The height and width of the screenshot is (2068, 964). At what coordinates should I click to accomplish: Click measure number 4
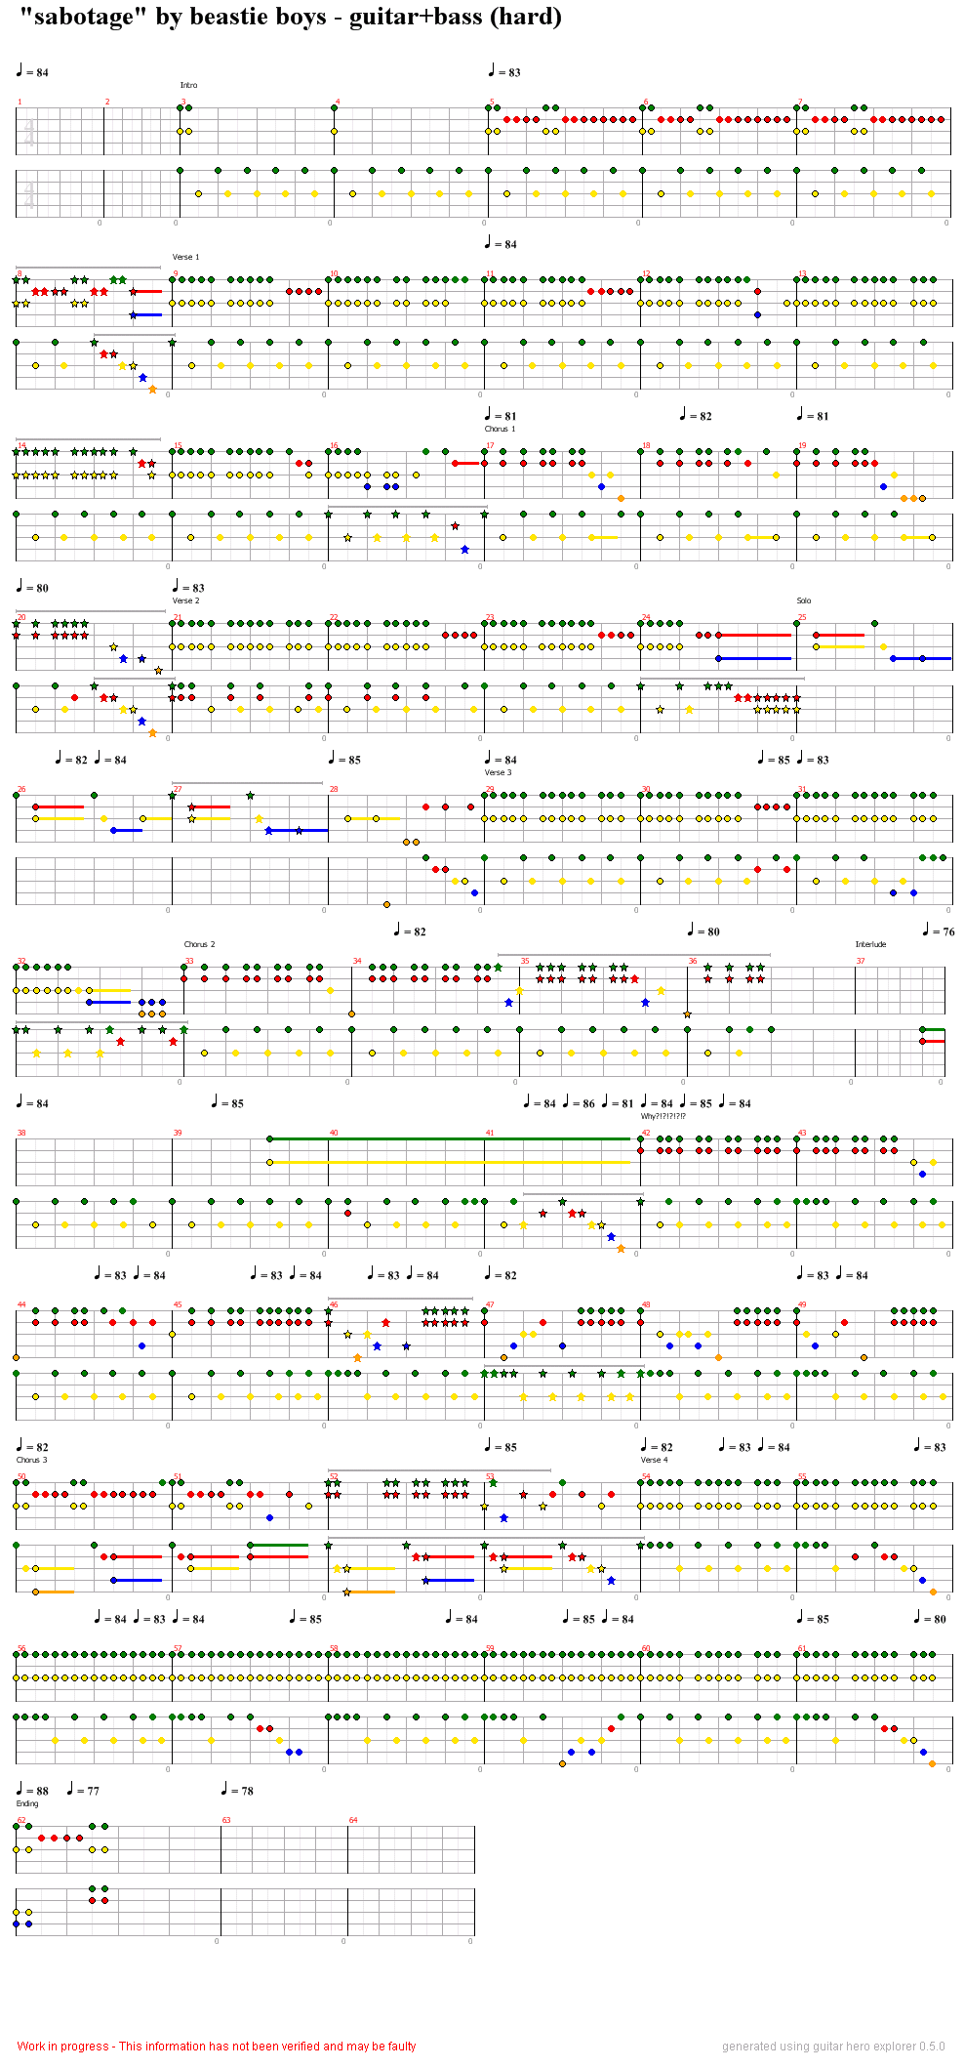coord(338,102)
